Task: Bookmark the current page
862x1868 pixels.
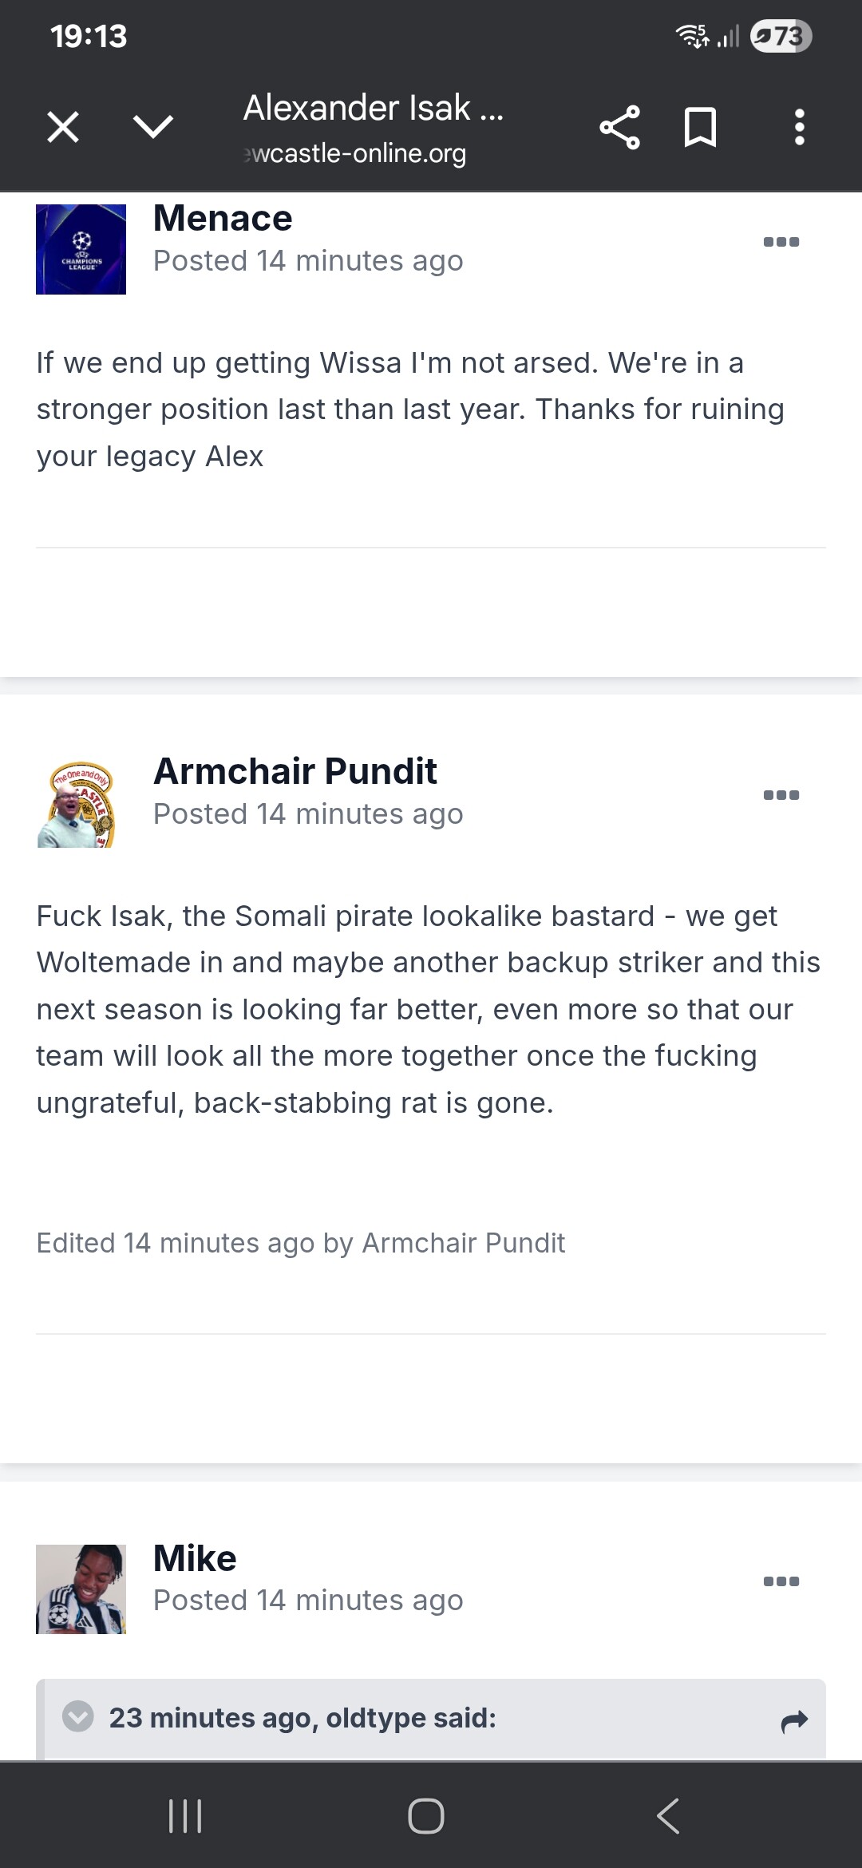Action: click(x=700, y=127)
